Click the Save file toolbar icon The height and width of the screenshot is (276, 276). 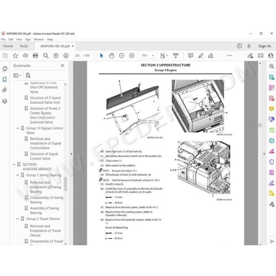5,56
